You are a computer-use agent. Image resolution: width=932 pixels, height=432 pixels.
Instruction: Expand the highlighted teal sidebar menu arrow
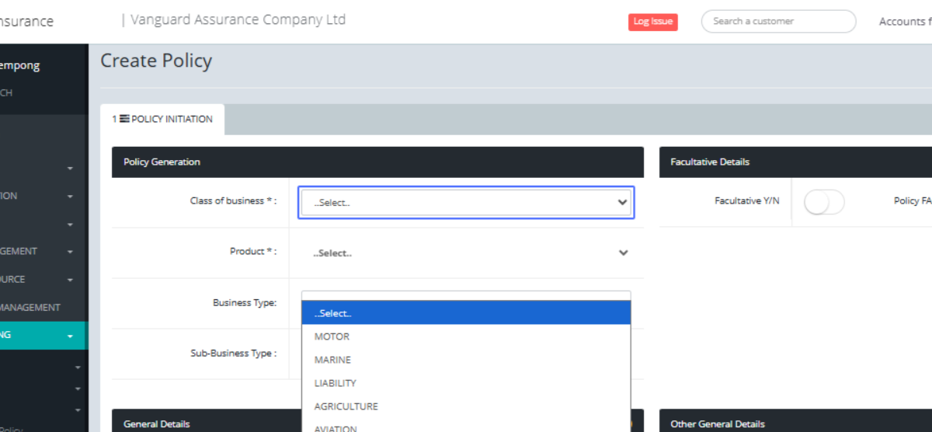(70, 336)
